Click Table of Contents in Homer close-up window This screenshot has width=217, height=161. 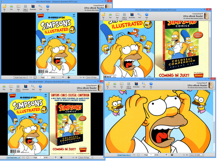[128, 85]
